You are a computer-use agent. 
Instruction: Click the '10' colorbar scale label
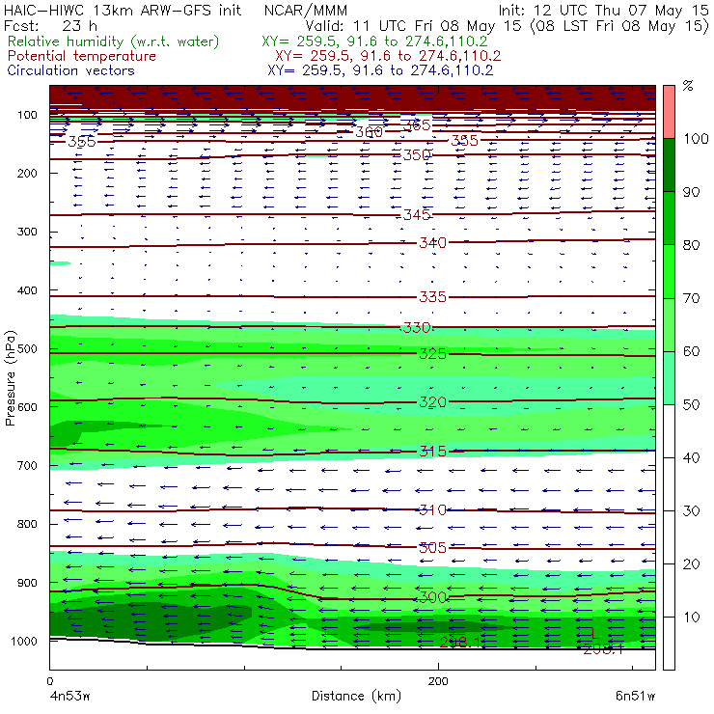point(691,617)
